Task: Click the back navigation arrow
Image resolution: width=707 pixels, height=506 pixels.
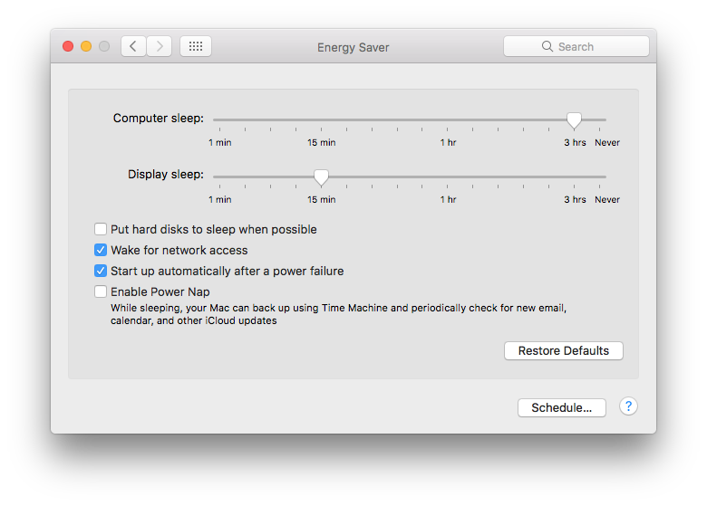Action: [x=133, y=46]
